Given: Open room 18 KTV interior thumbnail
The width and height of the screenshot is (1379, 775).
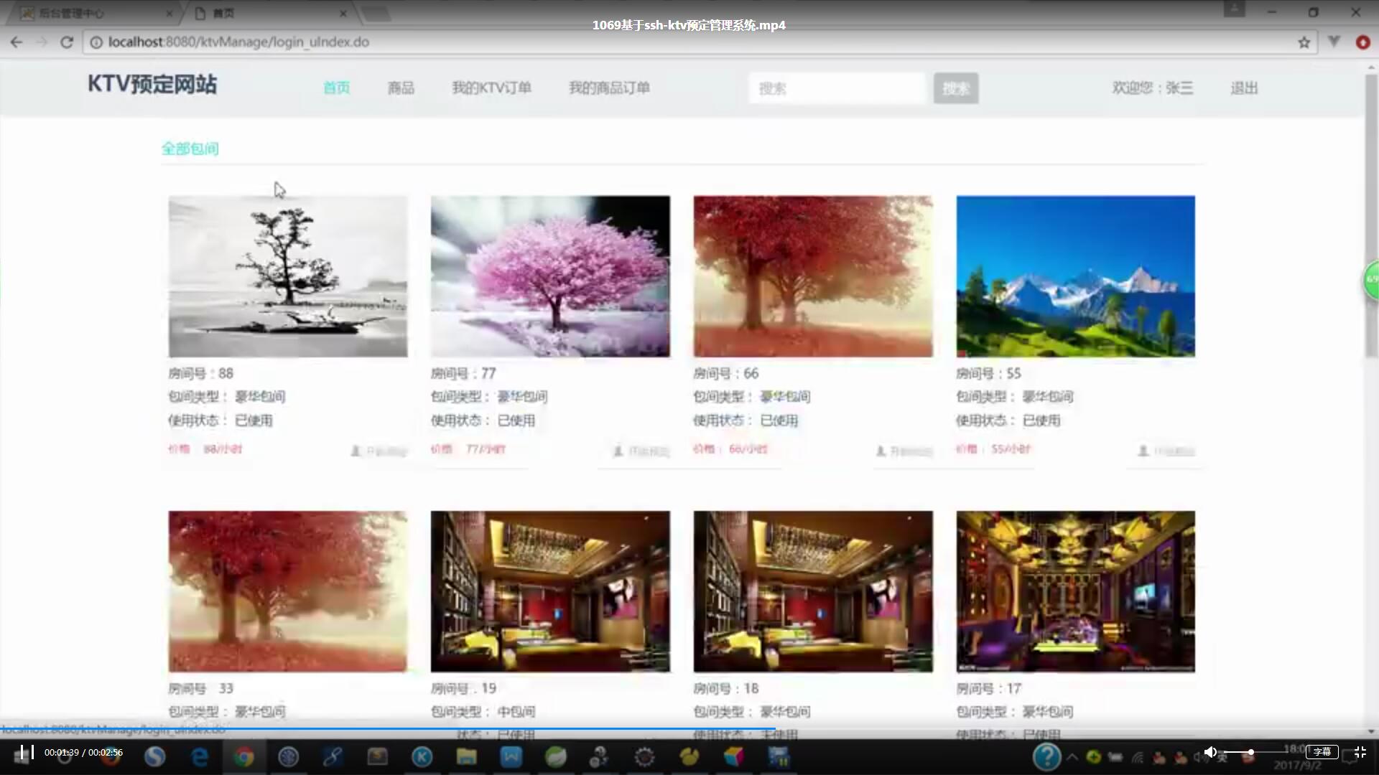Looking at the screenshot, I should point(813,591).
